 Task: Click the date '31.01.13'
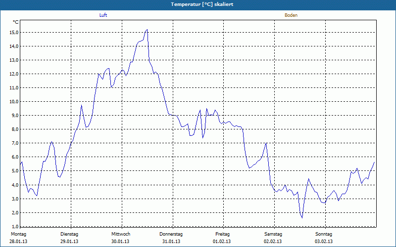171,242
